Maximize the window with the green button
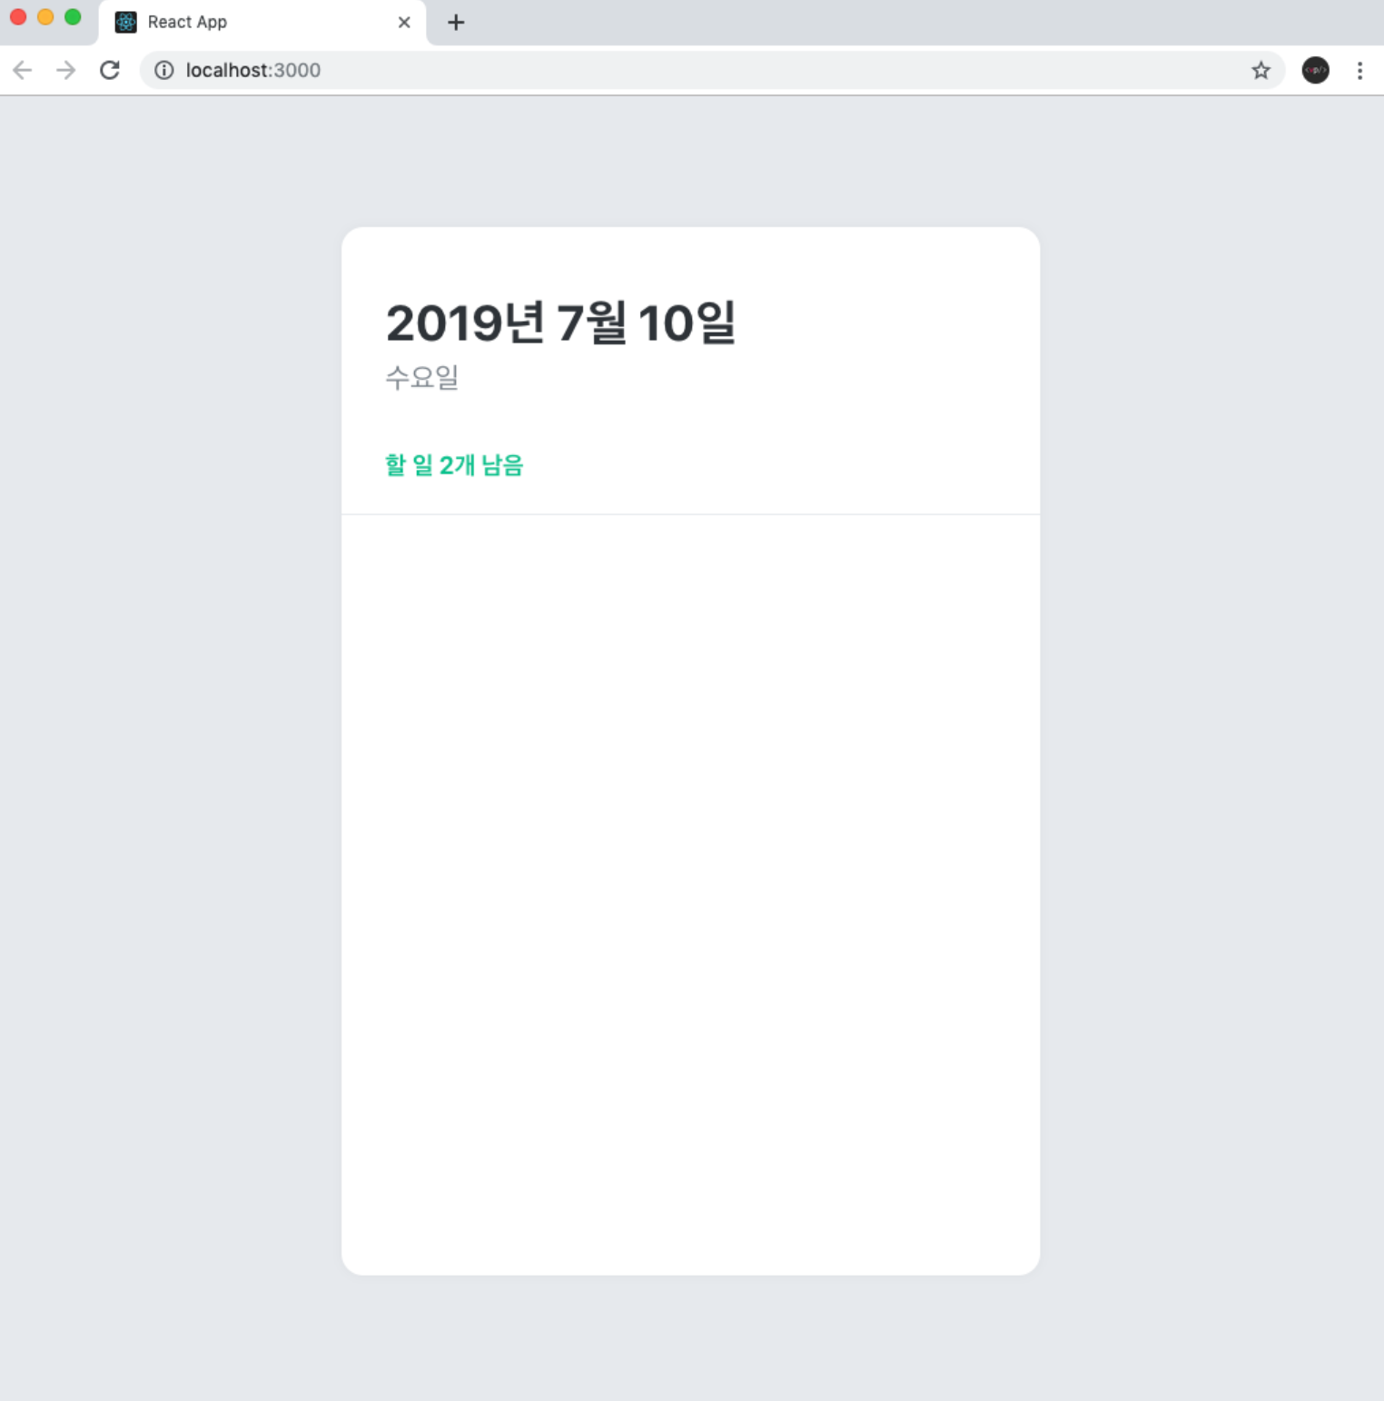This screenshot has width=1384, height=1401. pyautogui.click(x=73, y=17)
